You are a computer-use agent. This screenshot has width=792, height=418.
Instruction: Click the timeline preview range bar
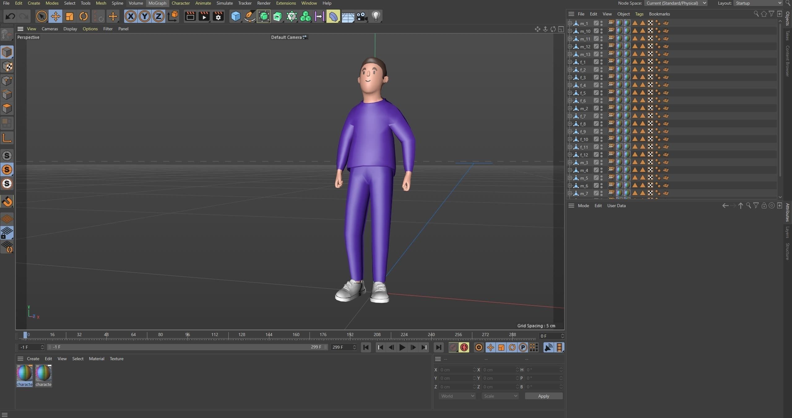pyautogui.click(x=187, y=347)
